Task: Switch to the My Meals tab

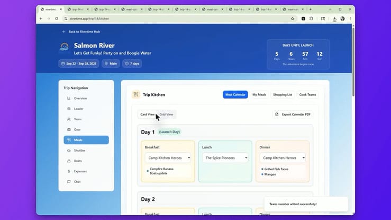Action: click(x=259, y=95)
